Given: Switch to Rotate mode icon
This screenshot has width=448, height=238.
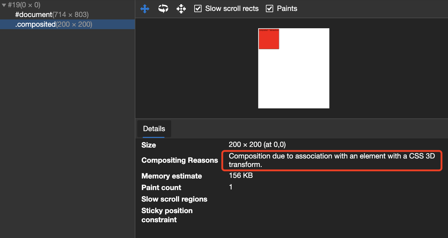Looking at the screenshot, I should [x=163, y=8].
